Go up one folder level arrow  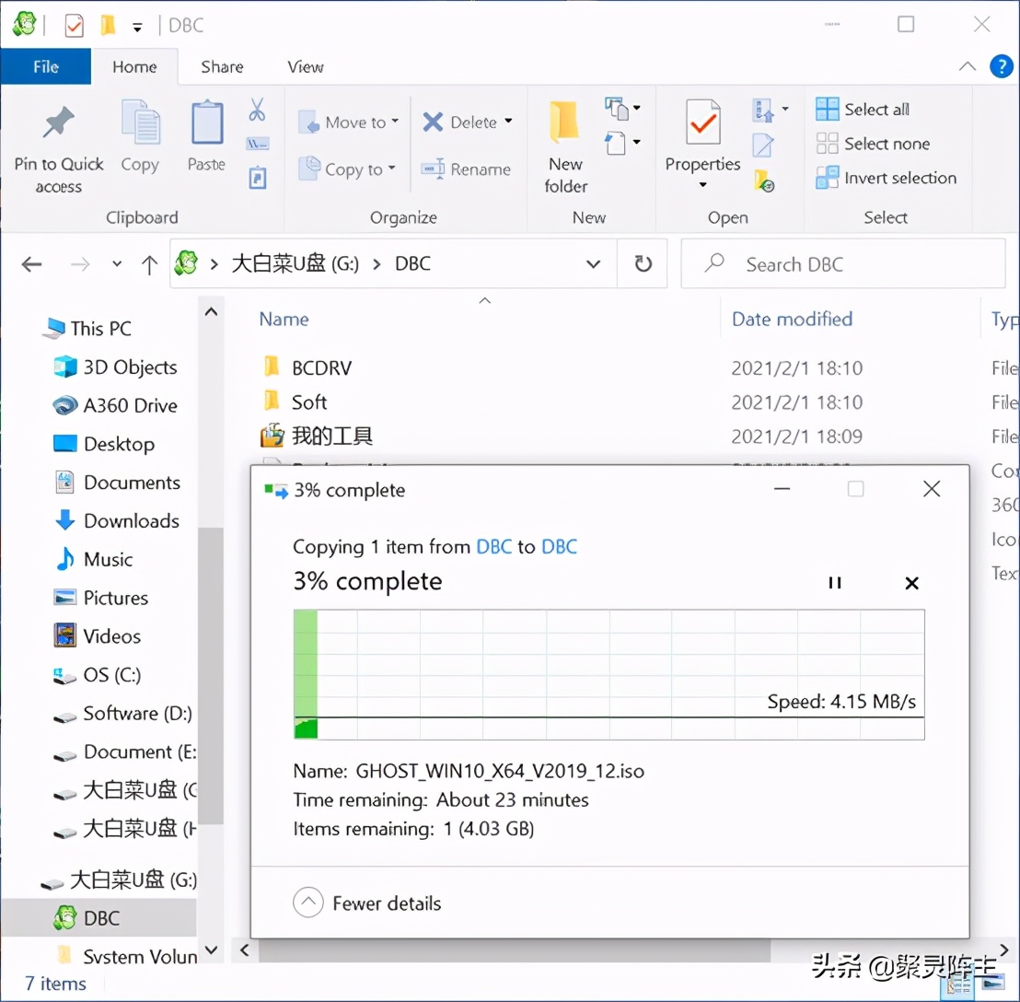coord(150,265)
